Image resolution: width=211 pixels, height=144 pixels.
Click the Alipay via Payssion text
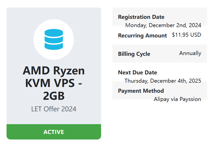pyautogui.click(x=177, y=99)
